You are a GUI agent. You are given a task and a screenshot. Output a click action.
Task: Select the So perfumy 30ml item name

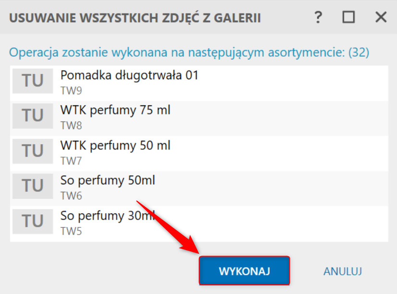(108, 216)
